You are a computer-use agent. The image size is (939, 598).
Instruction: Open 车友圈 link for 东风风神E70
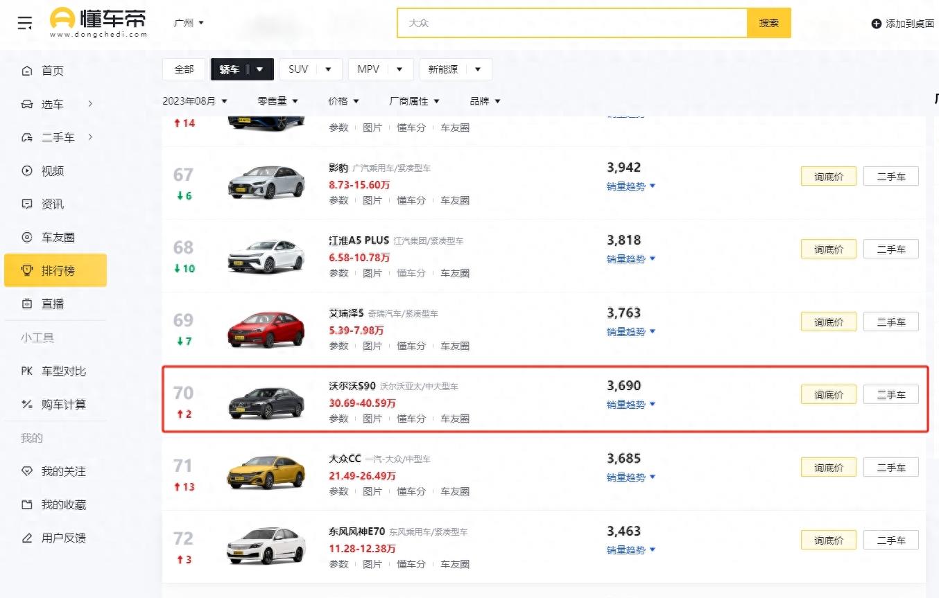click(455, 564)
